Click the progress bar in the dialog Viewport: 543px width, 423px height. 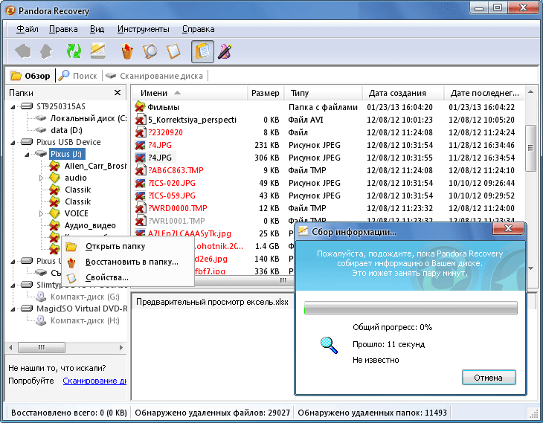click(411, 308)
